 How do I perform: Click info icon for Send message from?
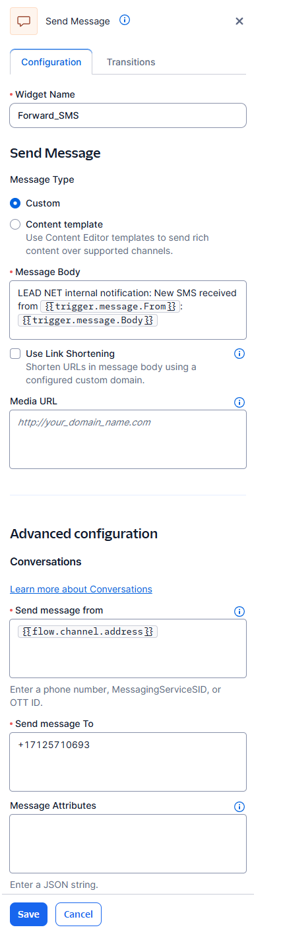(239, 612)
